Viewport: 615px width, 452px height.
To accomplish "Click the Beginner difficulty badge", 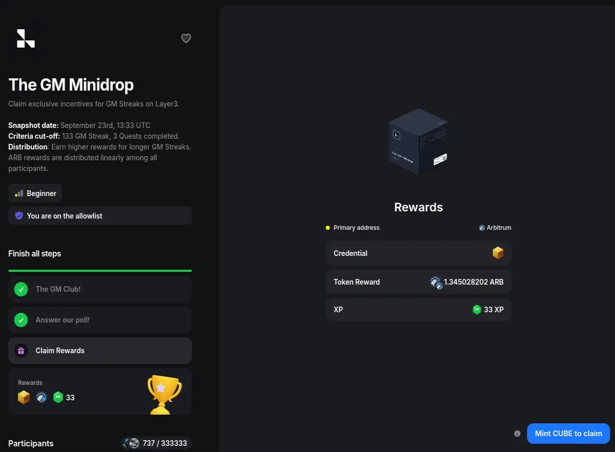I will (35, 193).
